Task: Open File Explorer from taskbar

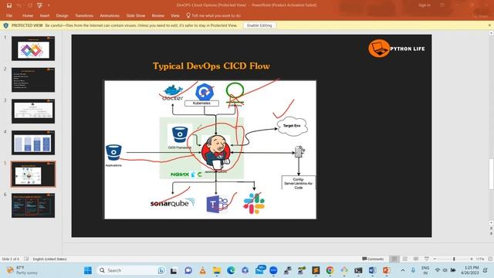Action: coord(217,270)
